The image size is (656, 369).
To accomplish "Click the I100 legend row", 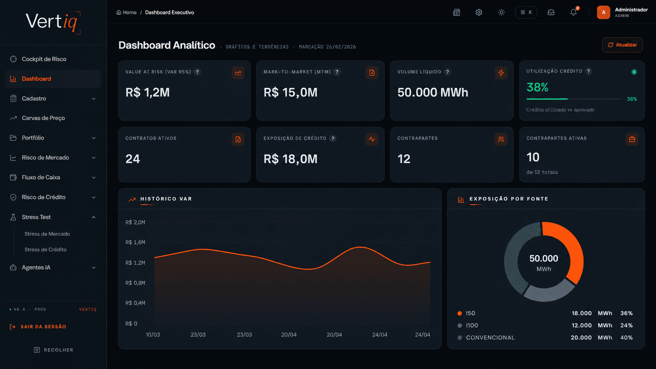I will (x=545, y=325).
